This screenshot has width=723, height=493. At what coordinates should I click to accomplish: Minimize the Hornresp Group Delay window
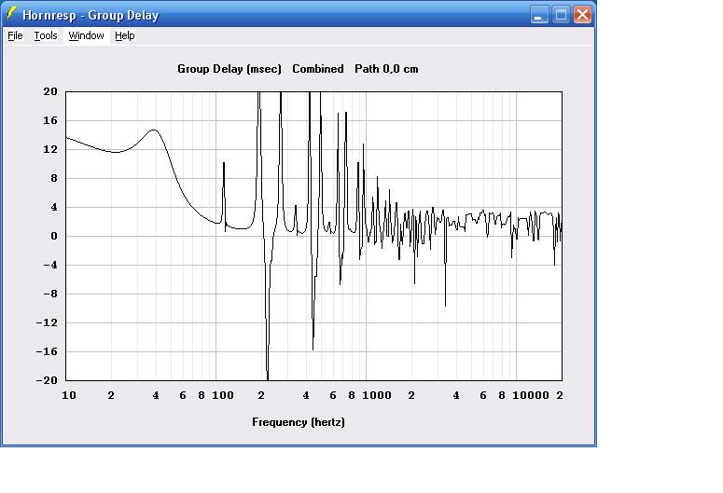coord(538,15)
